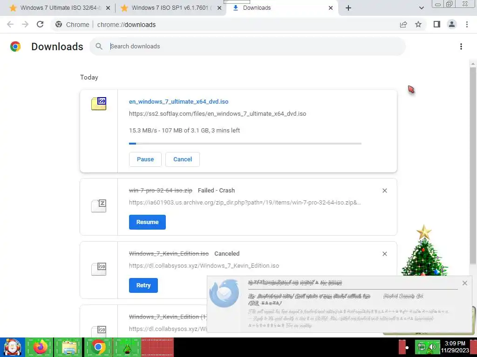The height and width of the screenshot is (357, 477).
Task: Click the browser forward arrow
Action: 25,24
